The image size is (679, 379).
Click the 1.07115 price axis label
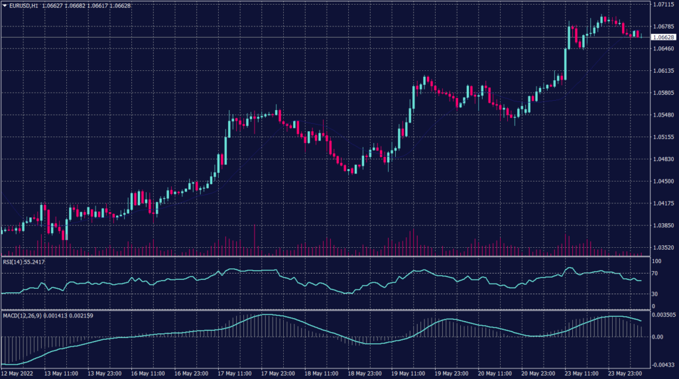[x=664, y=5]
